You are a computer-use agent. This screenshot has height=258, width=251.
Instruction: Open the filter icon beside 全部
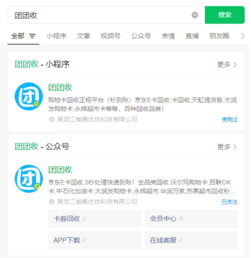(32, 36)
